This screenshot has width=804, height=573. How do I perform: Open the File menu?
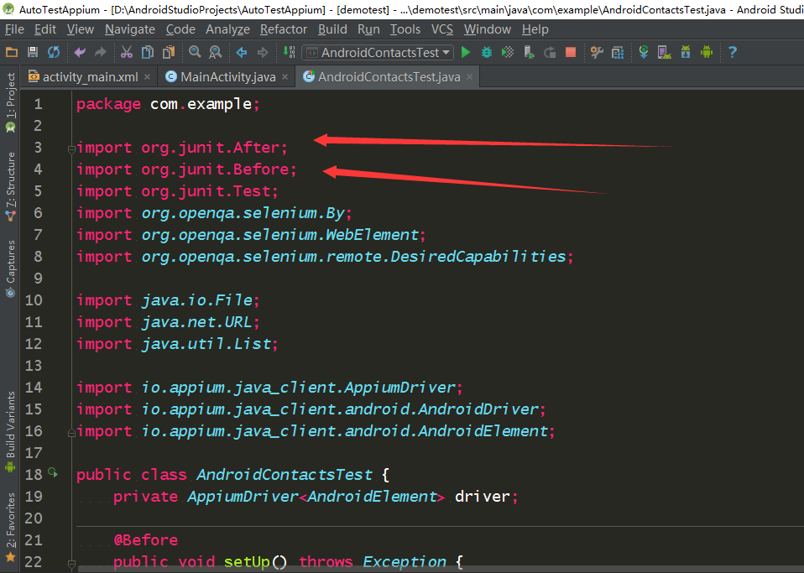click(14, 29)
